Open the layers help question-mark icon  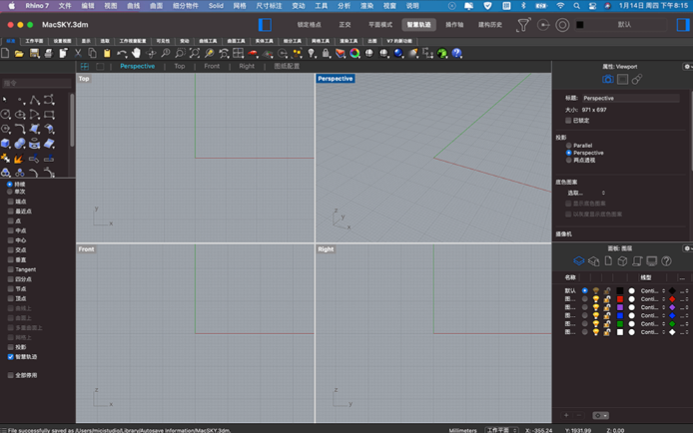click(x=666, y=261)
